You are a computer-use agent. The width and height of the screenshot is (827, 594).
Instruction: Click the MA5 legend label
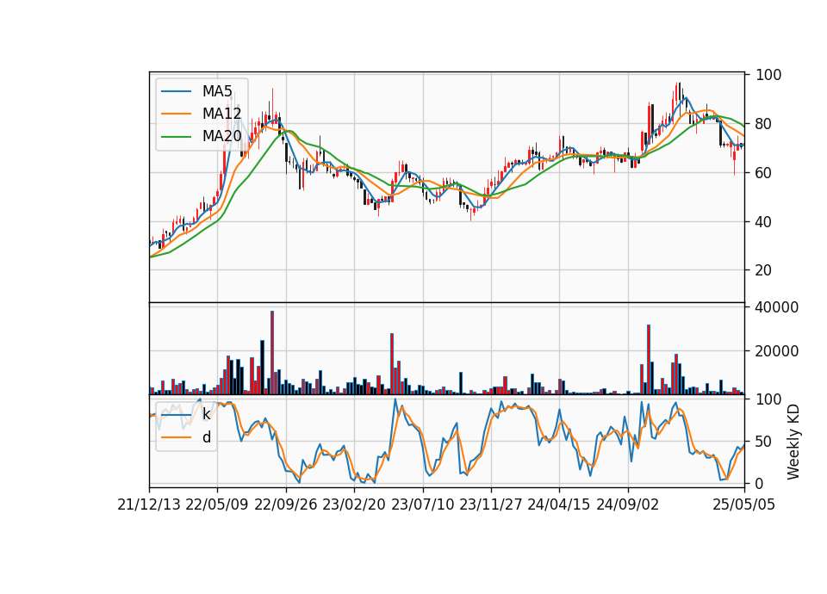(x=217, y=91)
